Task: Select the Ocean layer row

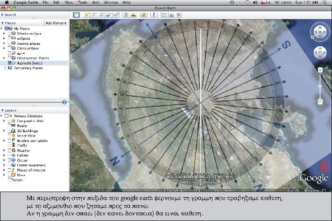Action: [x=22, y=160]
